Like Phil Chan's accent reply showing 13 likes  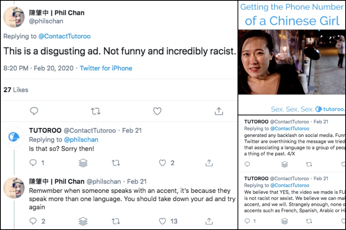coord(162,221)
